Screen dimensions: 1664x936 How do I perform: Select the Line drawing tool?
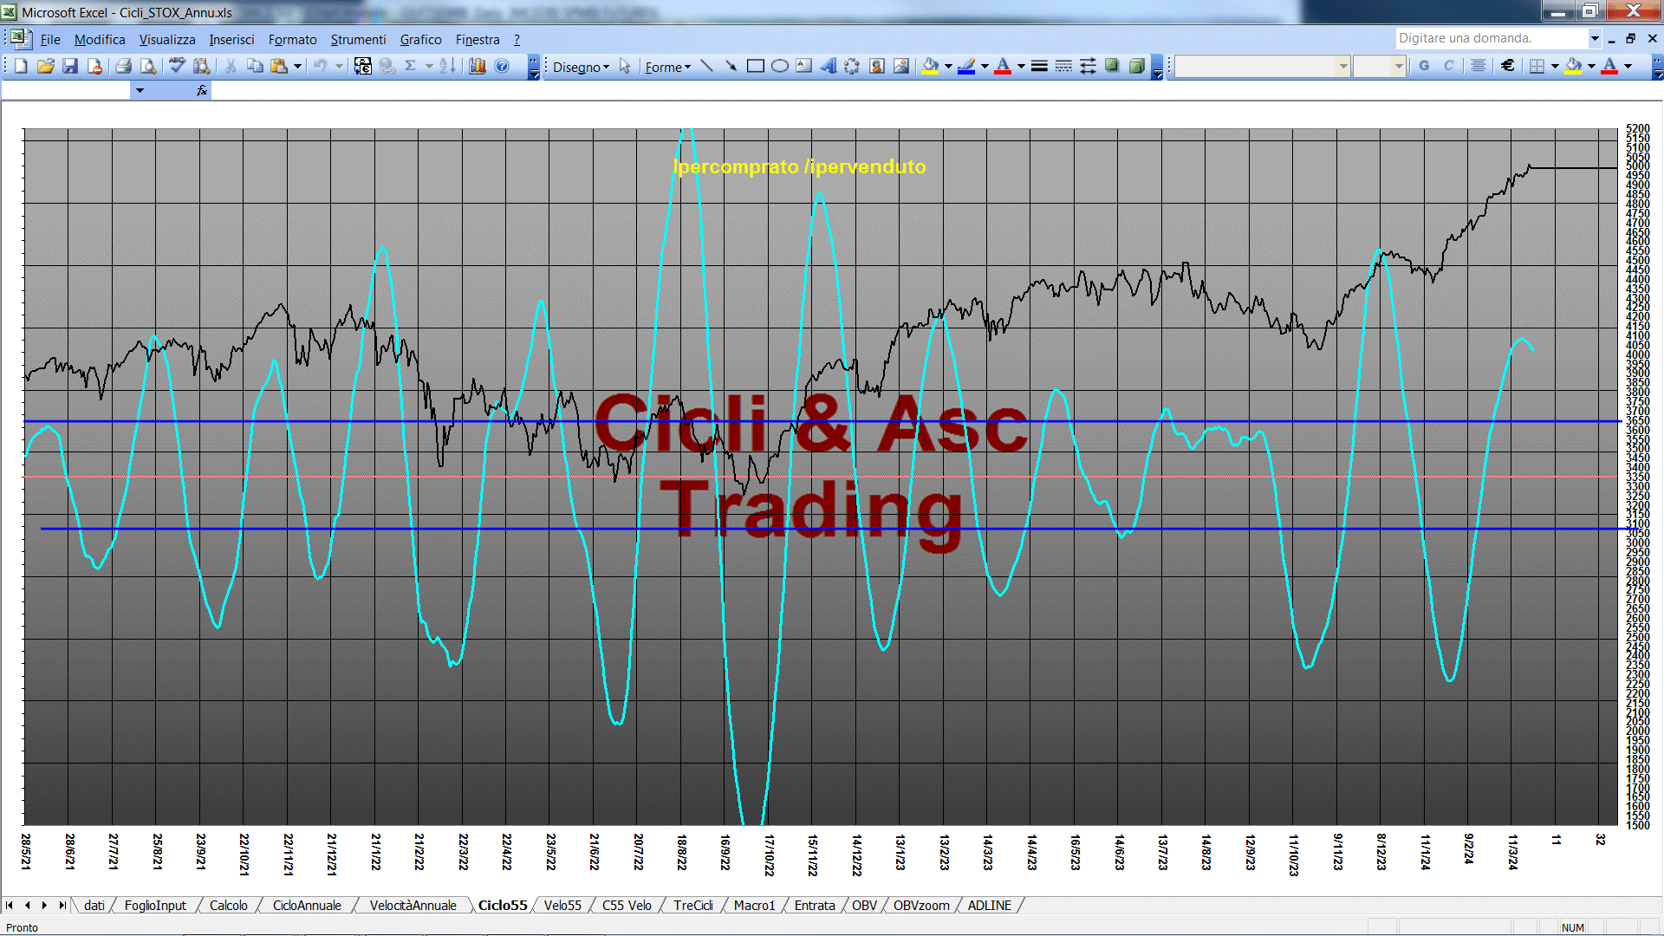click(706, 66)
